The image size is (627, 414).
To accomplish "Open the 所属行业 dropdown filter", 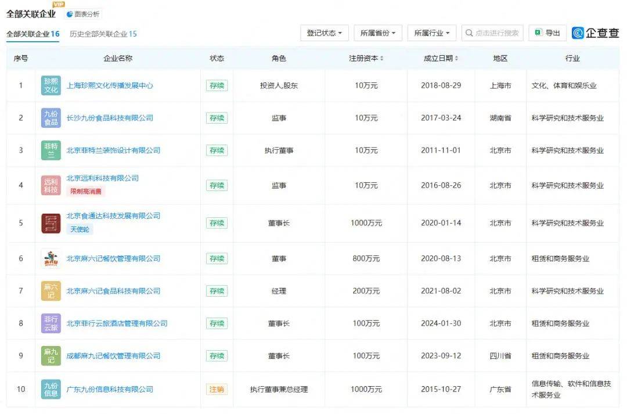I will [x=432, y=33].
